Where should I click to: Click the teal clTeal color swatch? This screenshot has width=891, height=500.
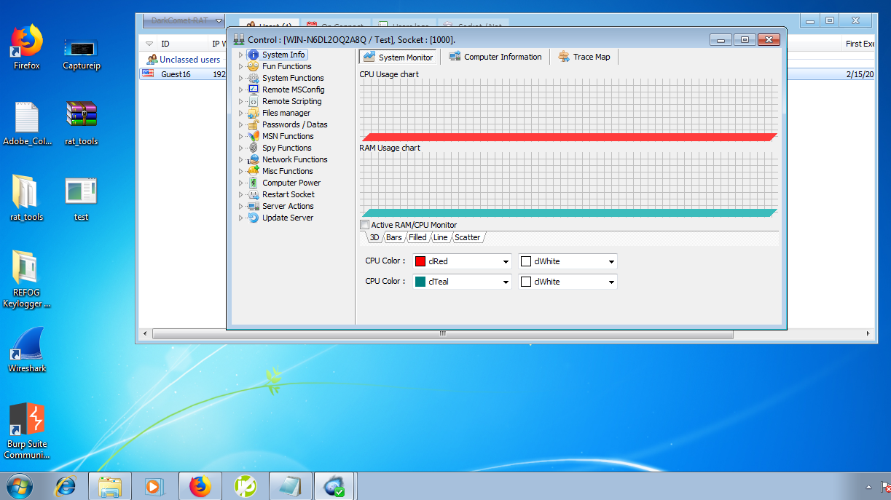coord(420,282)
